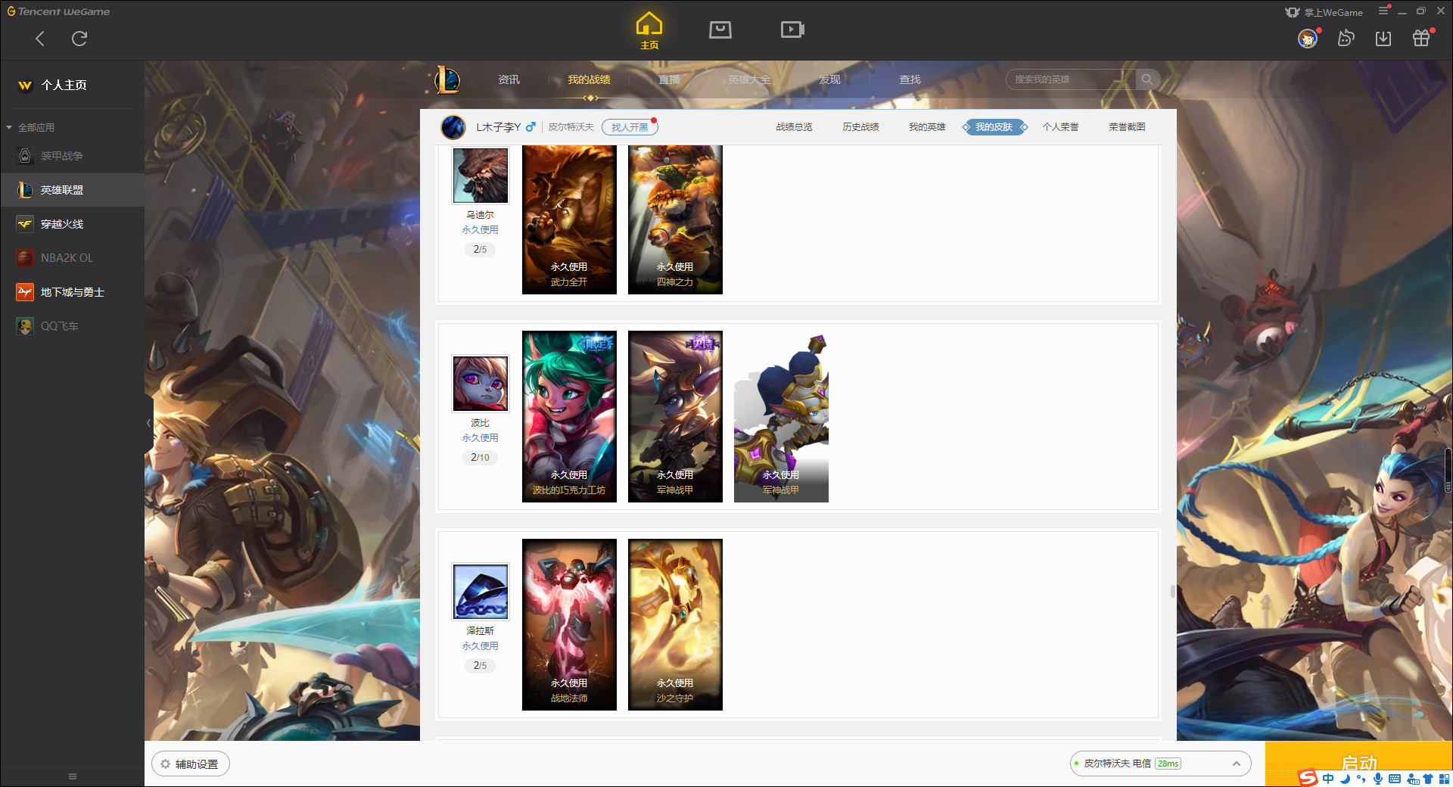Click the 泽拉斯 champion portrait
Viewport: 1453px width, 787px height.
[x=481, y=592]
